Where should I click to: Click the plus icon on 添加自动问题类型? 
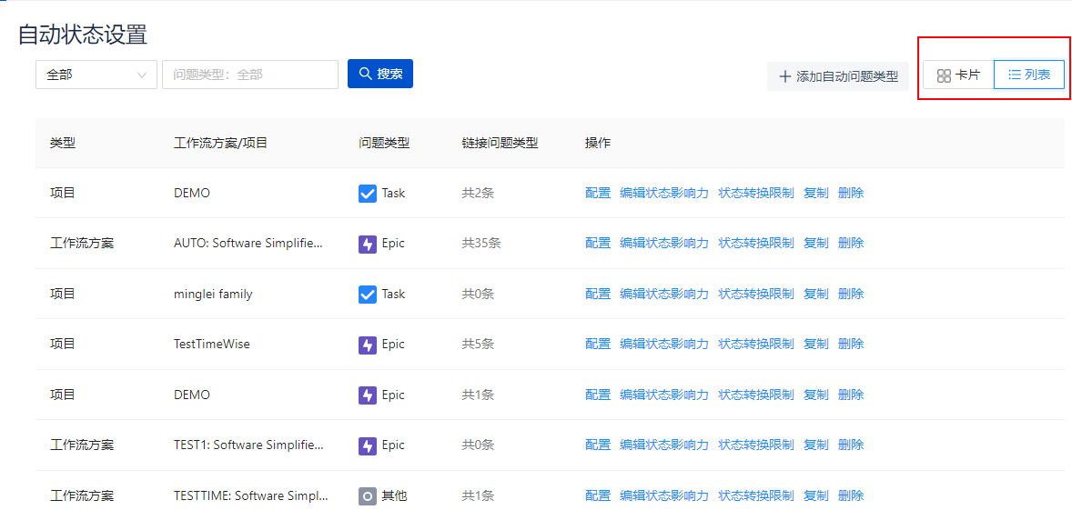click(785, 77)
